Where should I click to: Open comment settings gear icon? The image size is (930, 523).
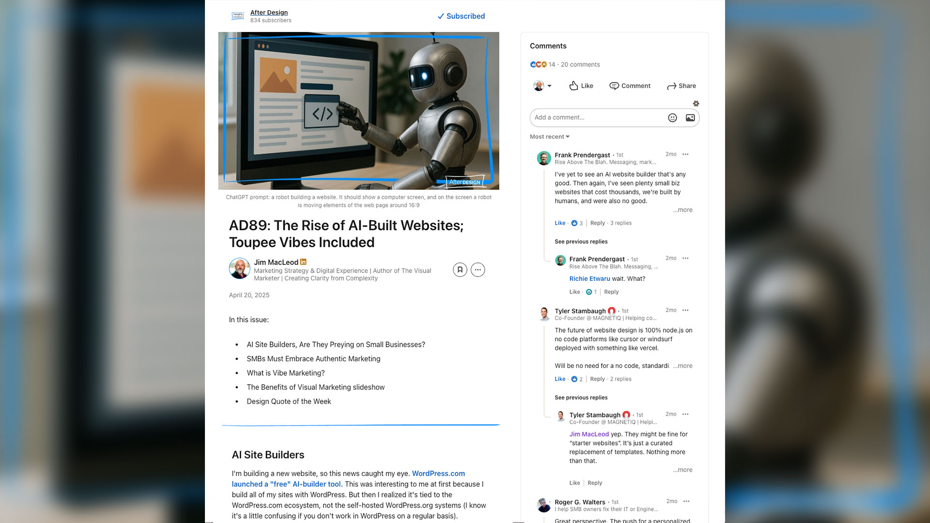(x=696, y=104)
